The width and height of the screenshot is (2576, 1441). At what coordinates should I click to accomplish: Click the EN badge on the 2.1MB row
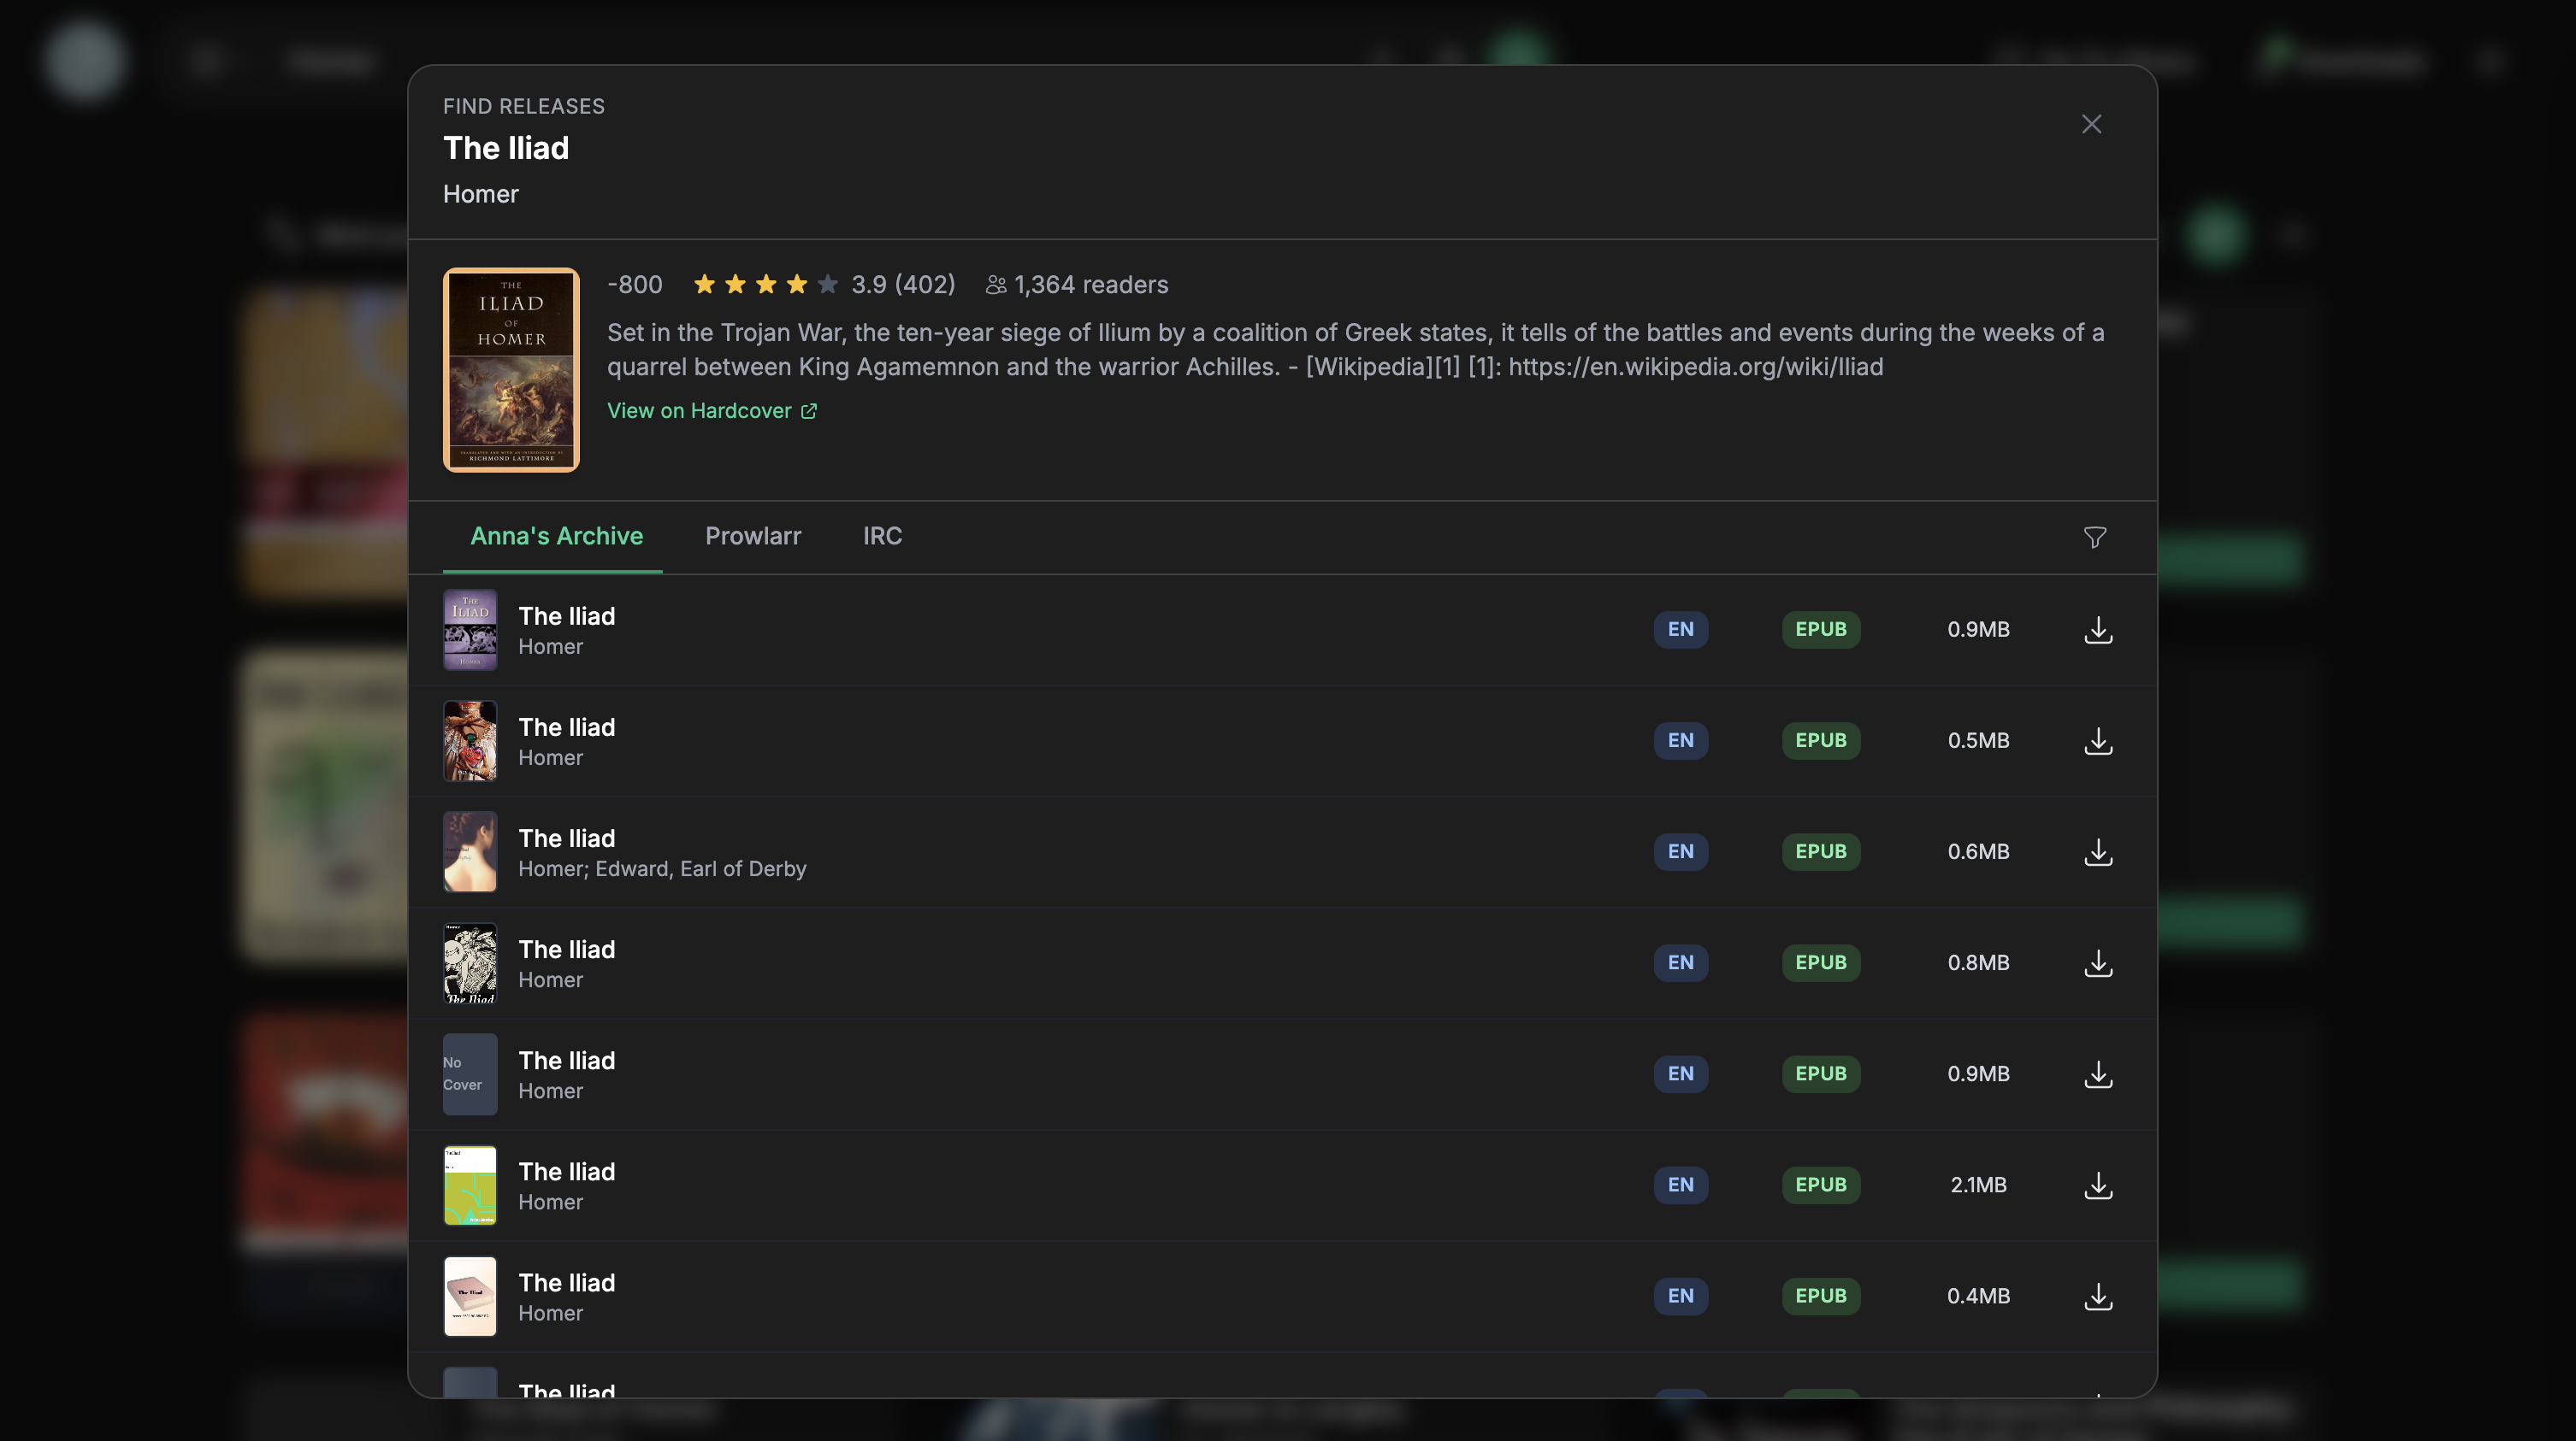point(1680,1185)
